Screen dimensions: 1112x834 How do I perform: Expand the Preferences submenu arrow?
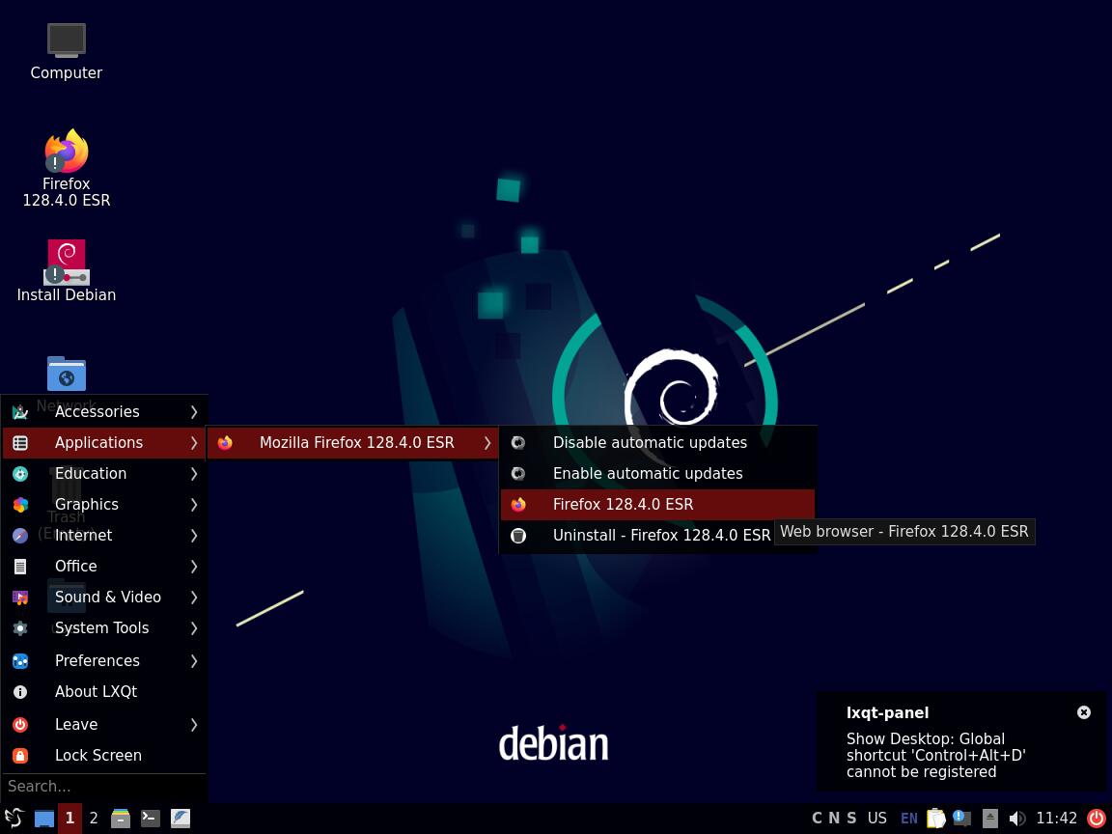[x=194, y=661]
